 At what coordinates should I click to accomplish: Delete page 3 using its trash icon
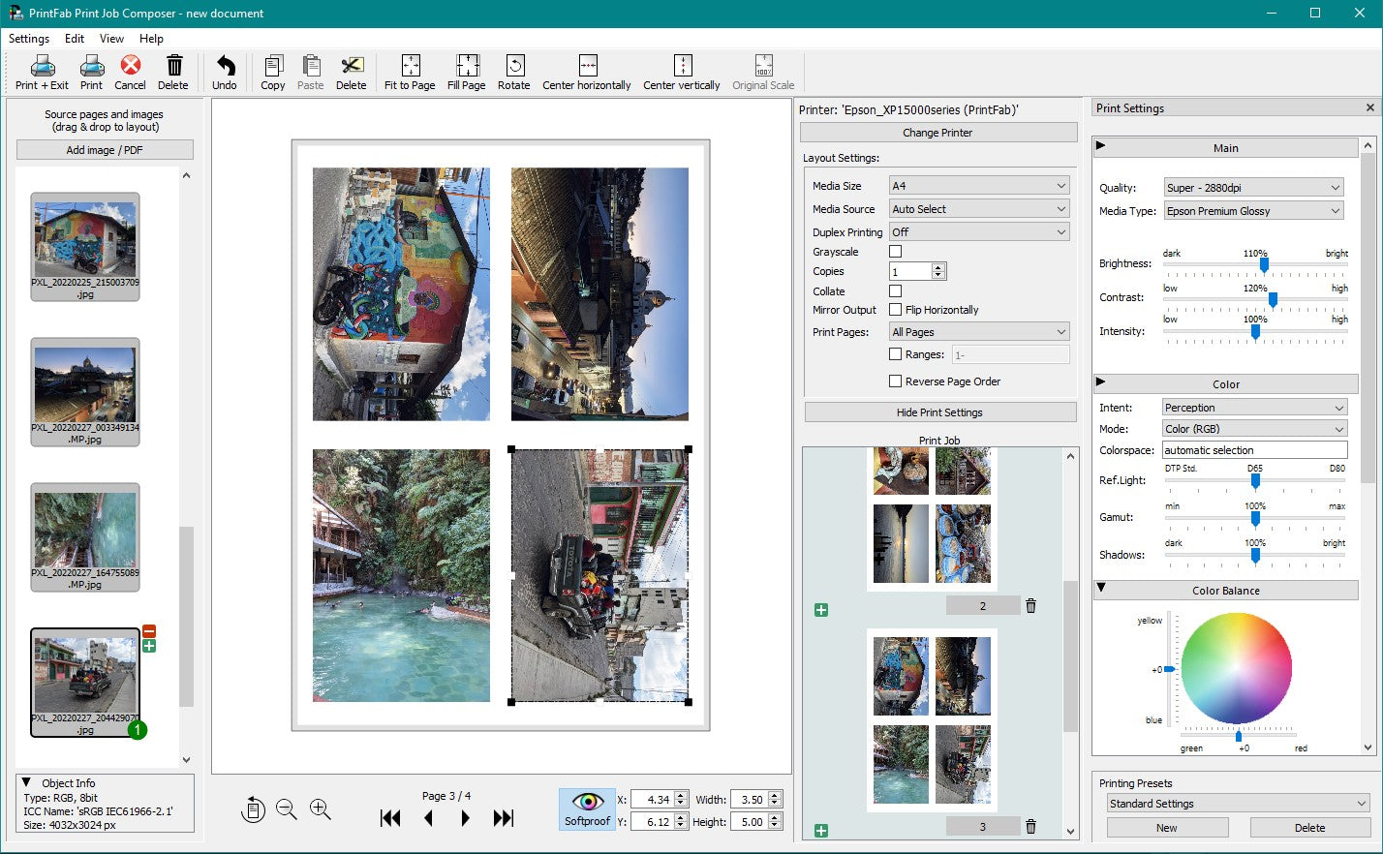point(1030,827)
